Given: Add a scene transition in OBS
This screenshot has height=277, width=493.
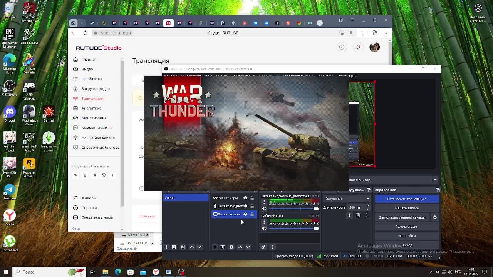Looking at the screenshot, I should 349,215.
